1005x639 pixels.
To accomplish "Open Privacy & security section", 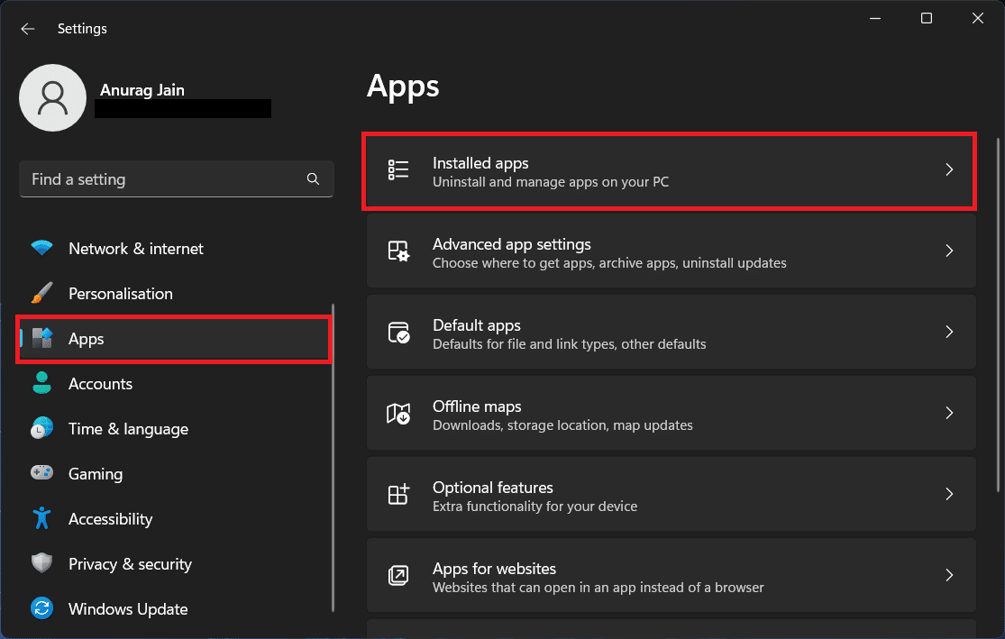I will pos(130,563).
